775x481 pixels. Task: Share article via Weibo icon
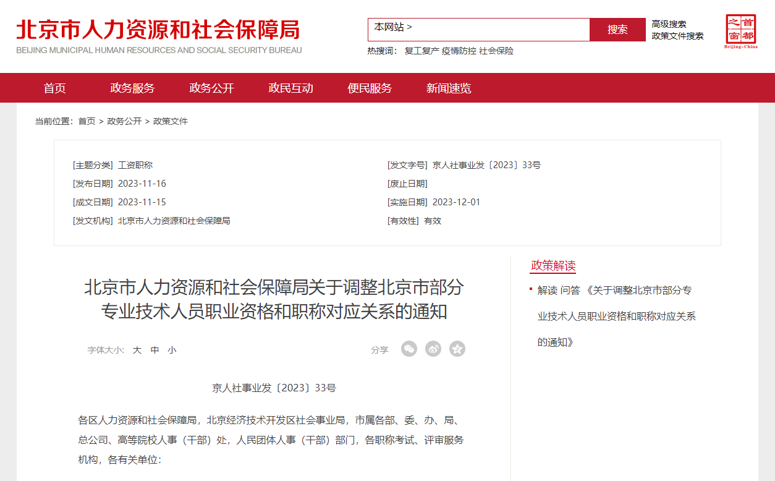point(433,349)
